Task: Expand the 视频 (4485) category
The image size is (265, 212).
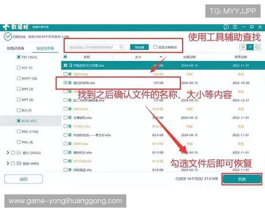Action: click(x=8, y=163)
